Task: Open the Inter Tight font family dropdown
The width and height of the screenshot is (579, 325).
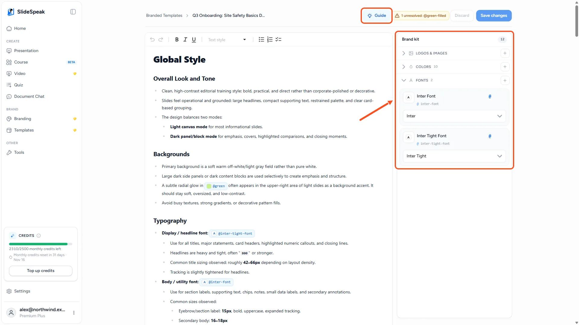Action: (454, 156)
